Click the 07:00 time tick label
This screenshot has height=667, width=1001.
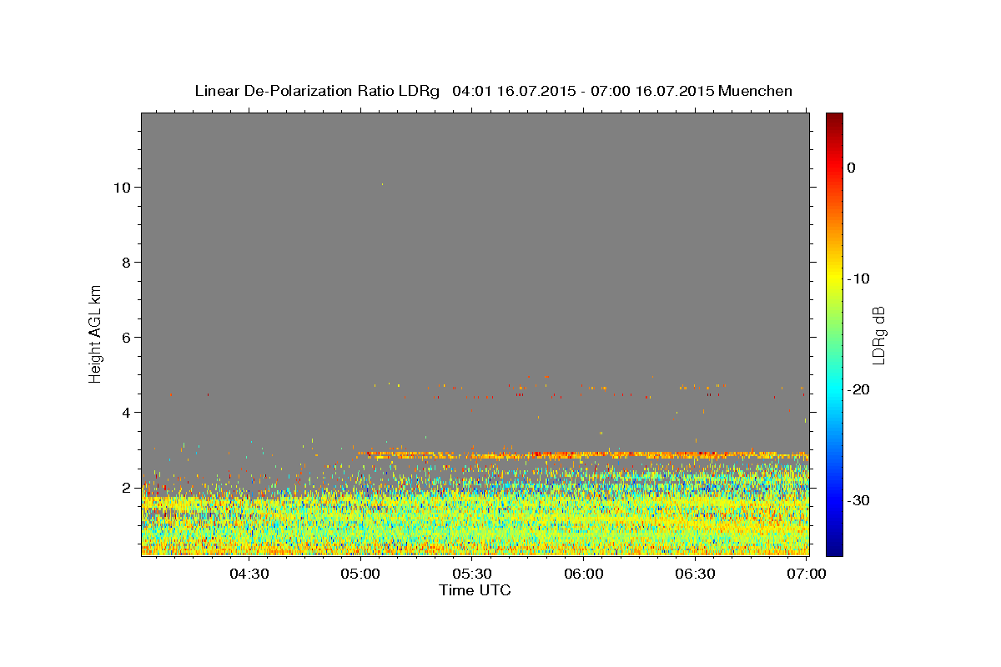pyautogui.click(x=807, y=574)
